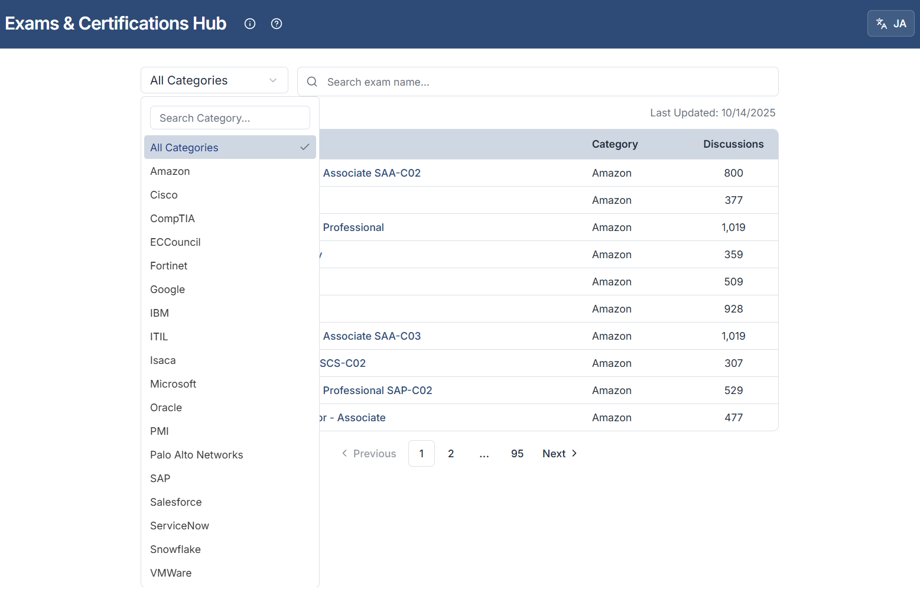
Task: Click the 477 discussions cell
Action: point(733,418)
